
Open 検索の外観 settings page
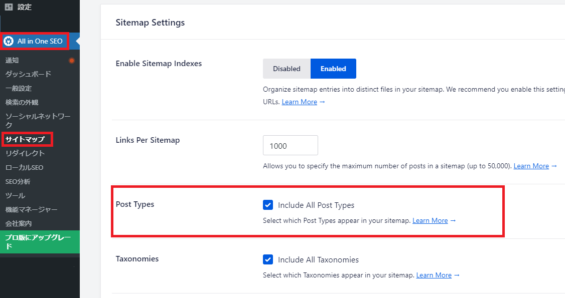pos(22,102)
